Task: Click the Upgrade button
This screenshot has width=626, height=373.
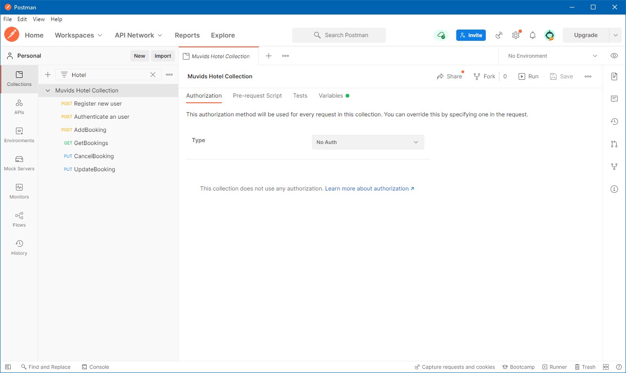Action: click(x=586, y=35)
